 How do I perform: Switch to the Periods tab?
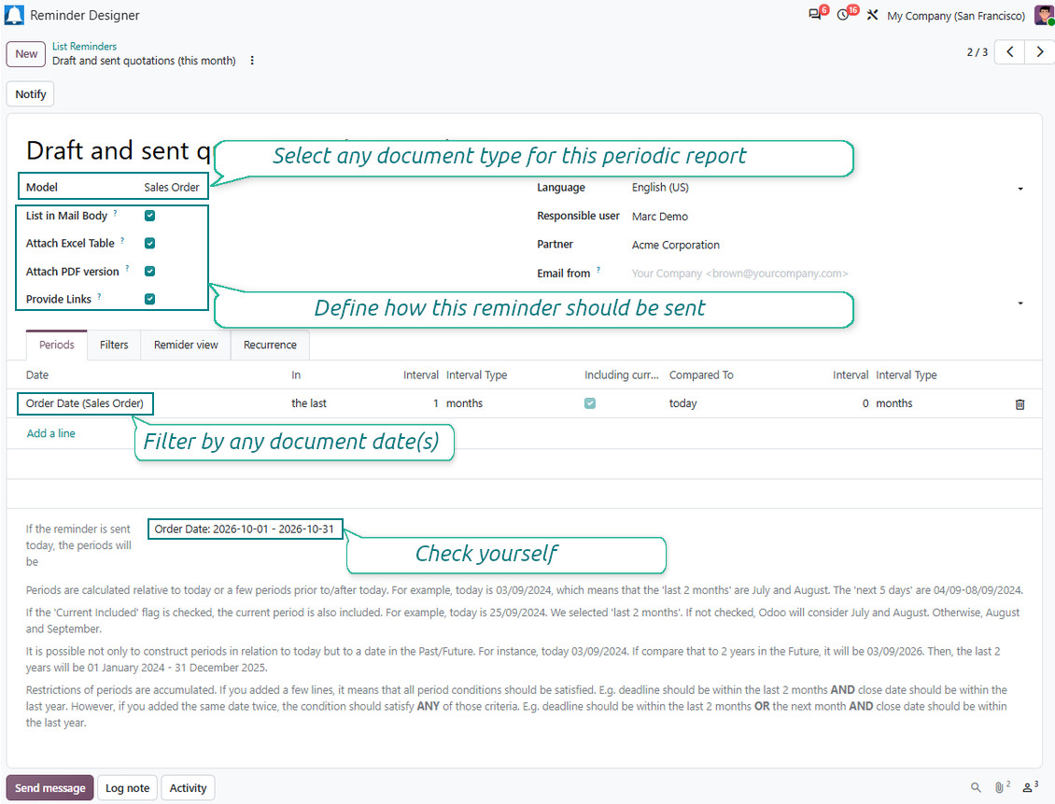pyautogui.click(x=57, y=345)
